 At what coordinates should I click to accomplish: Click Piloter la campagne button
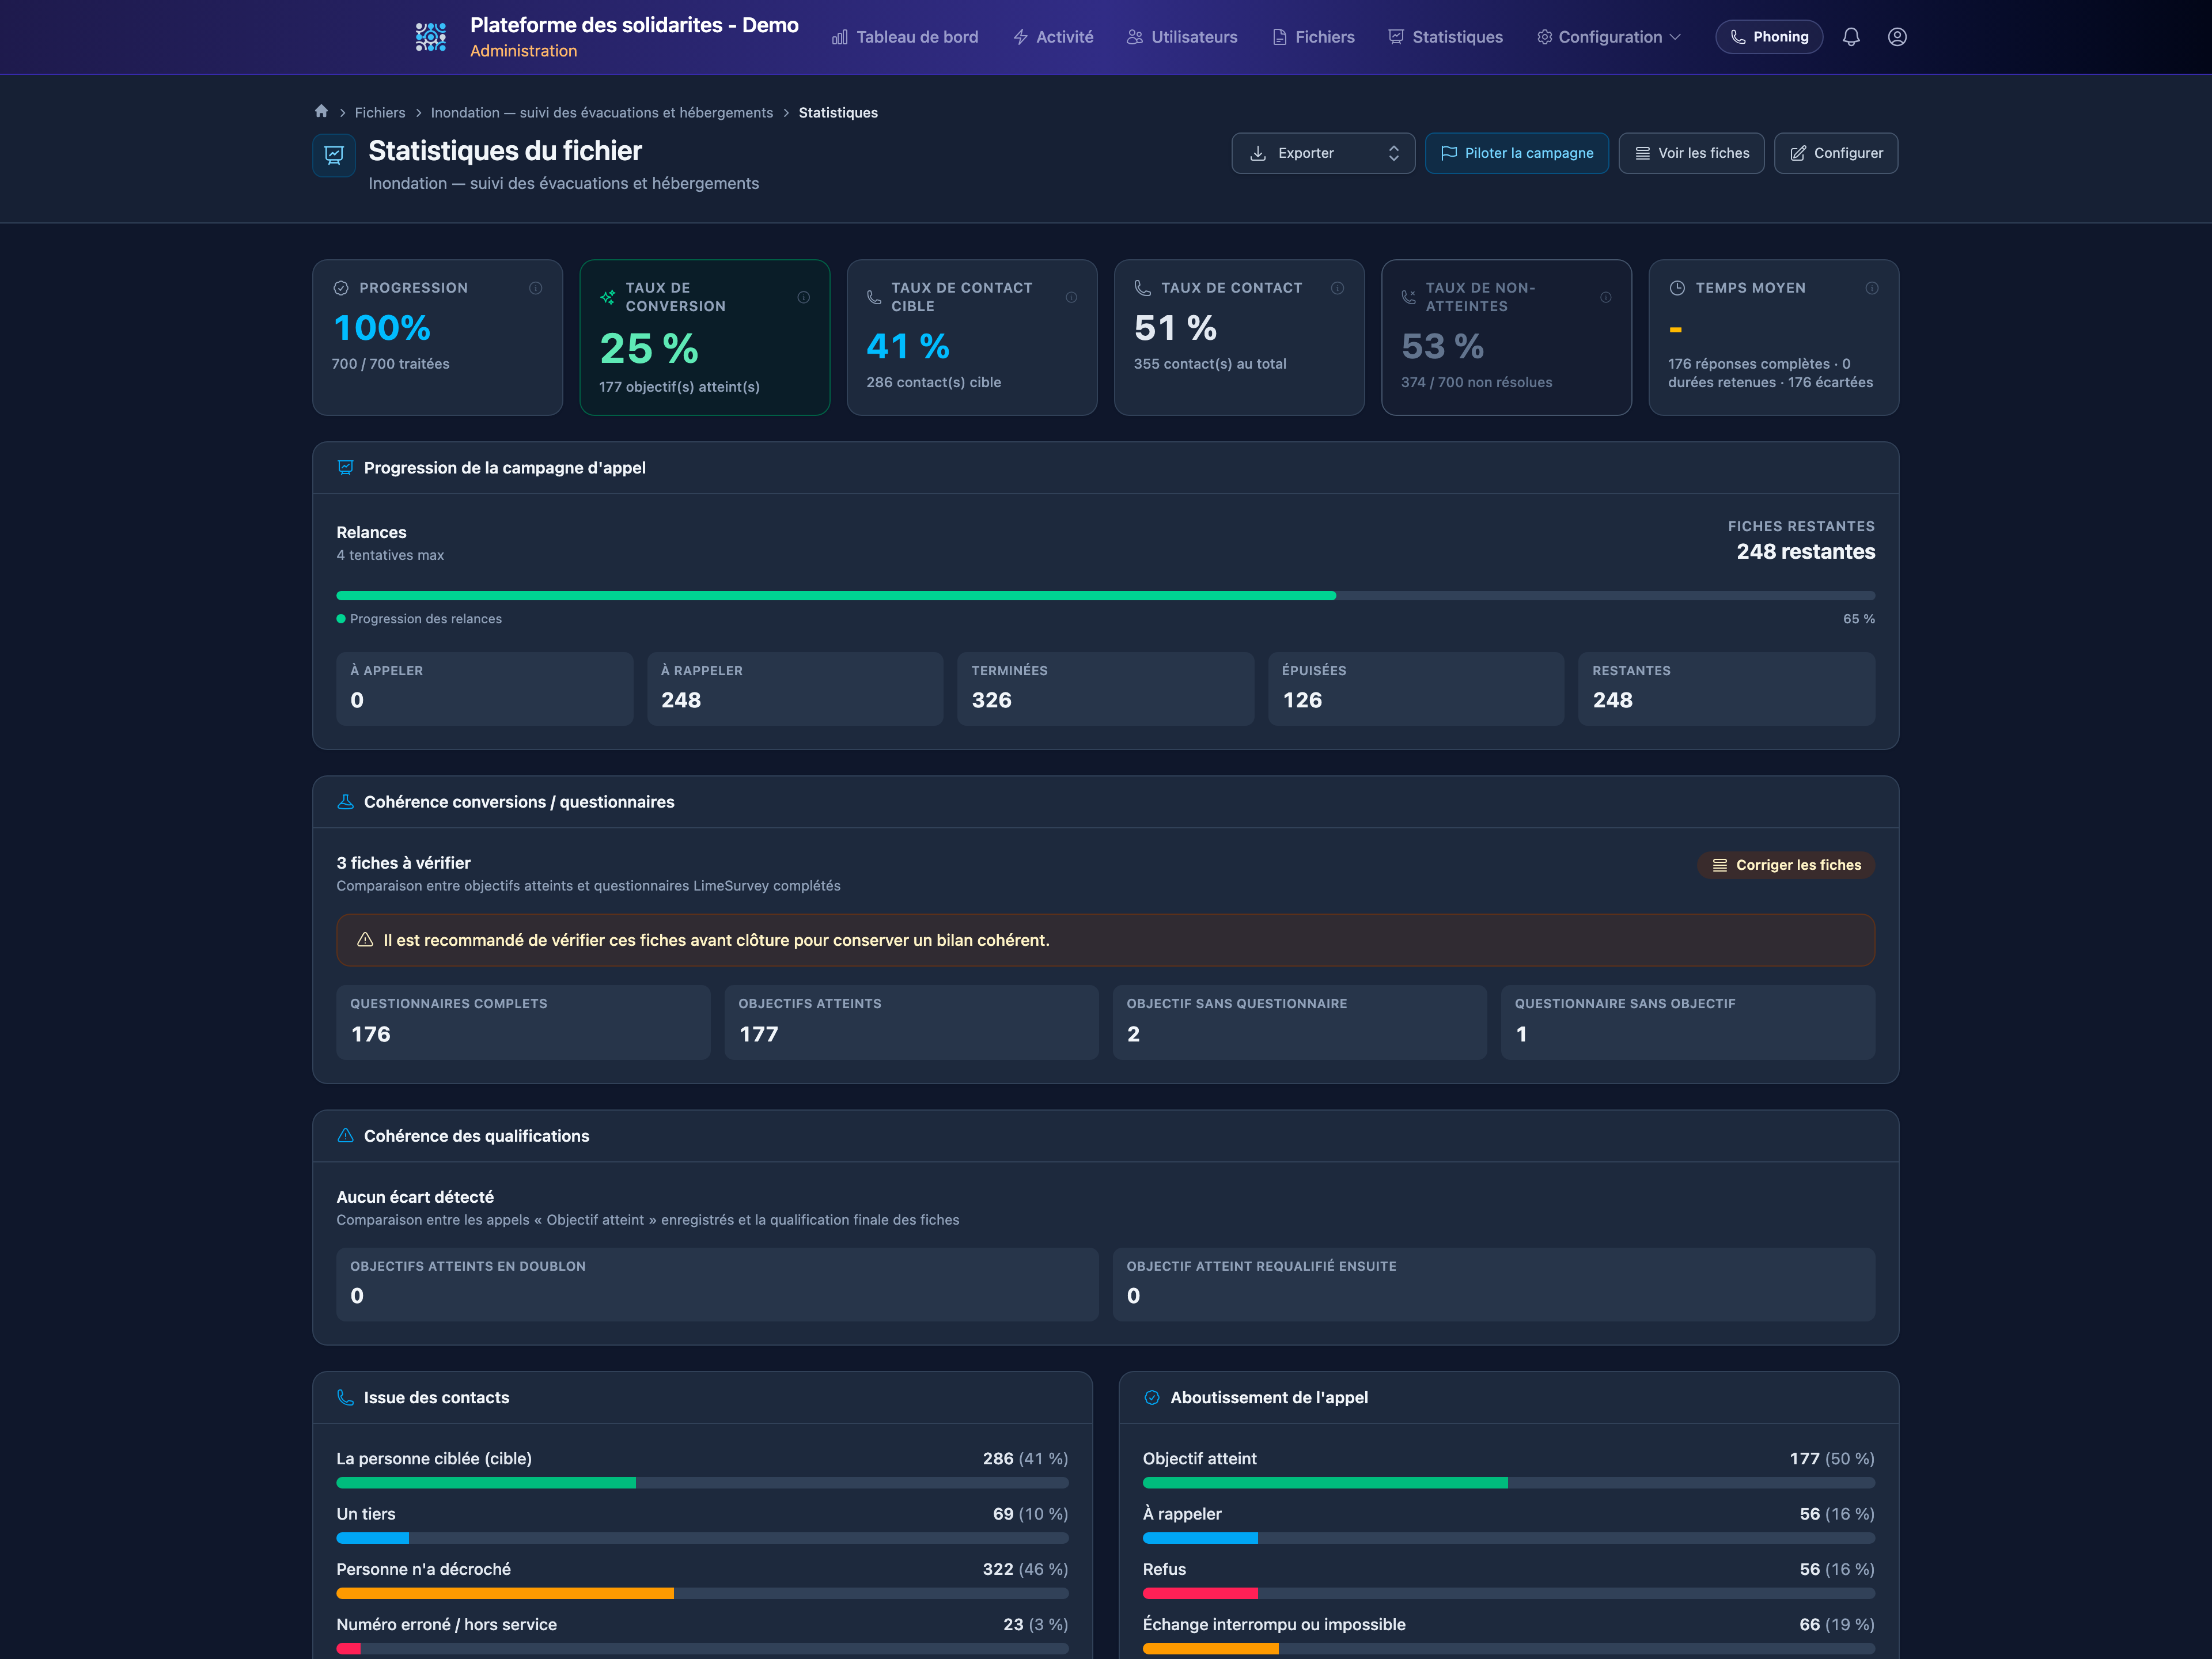1516,153
